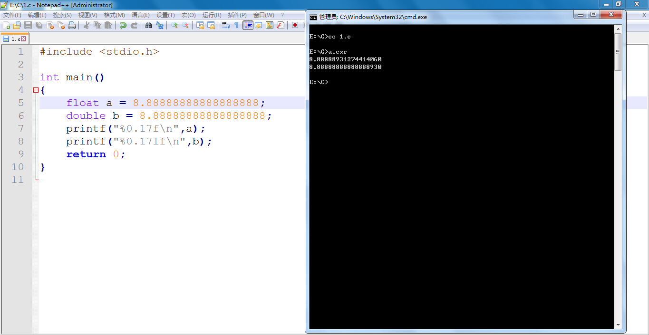Click the Open file toolbar icon

tap(17, 25)
